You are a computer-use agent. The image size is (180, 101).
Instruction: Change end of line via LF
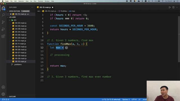[x=139, y=100]
